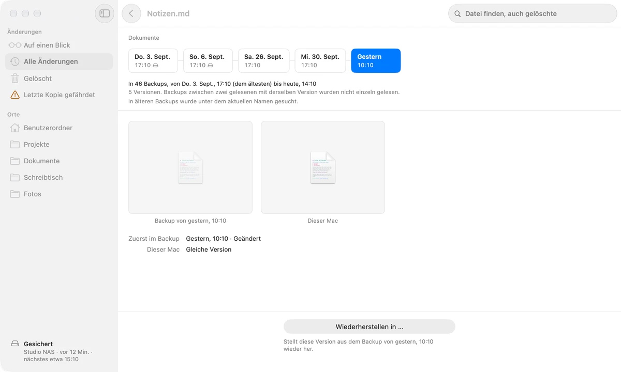Select the Mi. 30. Sept. version
The height and width of the screenshot is (372, 621).
click(x=320, y=61)
